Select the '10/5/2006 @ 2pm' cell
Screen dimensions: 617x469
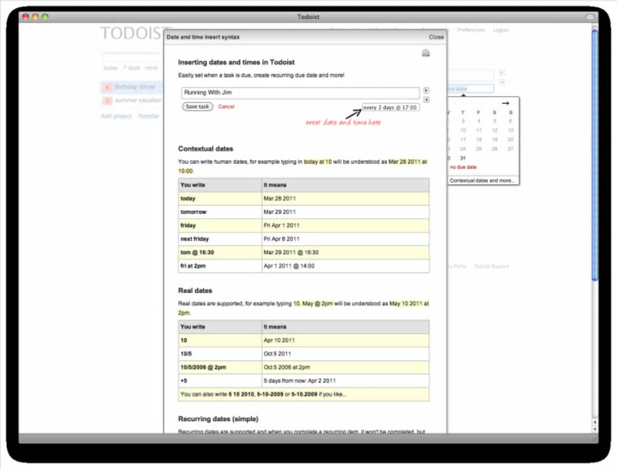coord(220,367)
